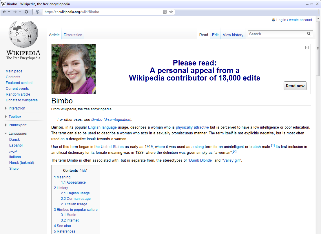Viewport: 321px width, 234px height.
Task: Reload the page with the refresh icon
Action: click(26, 12)
